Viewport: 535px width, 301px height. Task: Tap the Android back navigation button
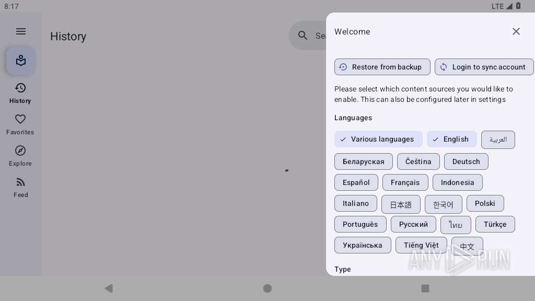coord(109,288)
